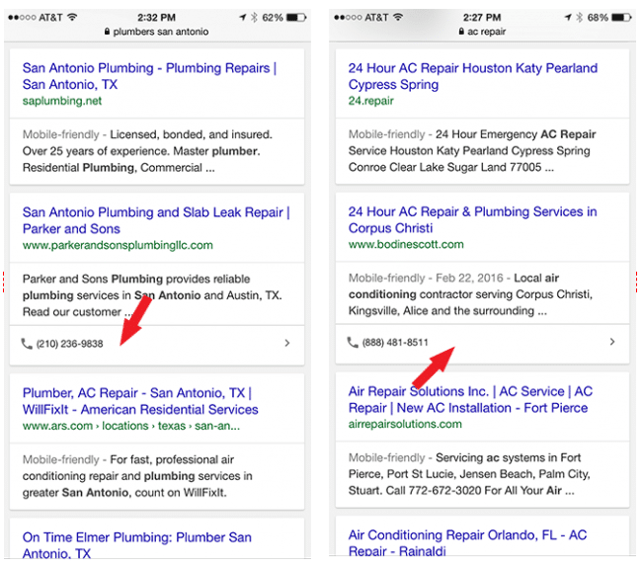
Task: Tap the www.bodinescott.com URL
Action: point(406,244)
